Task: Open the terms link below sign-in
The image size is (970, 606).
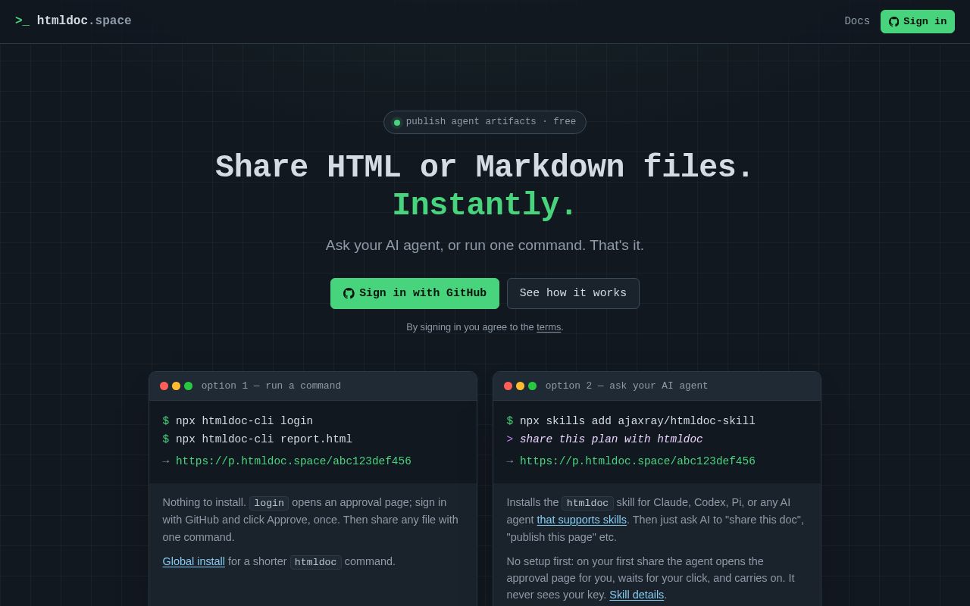Action: click(549, 327)
